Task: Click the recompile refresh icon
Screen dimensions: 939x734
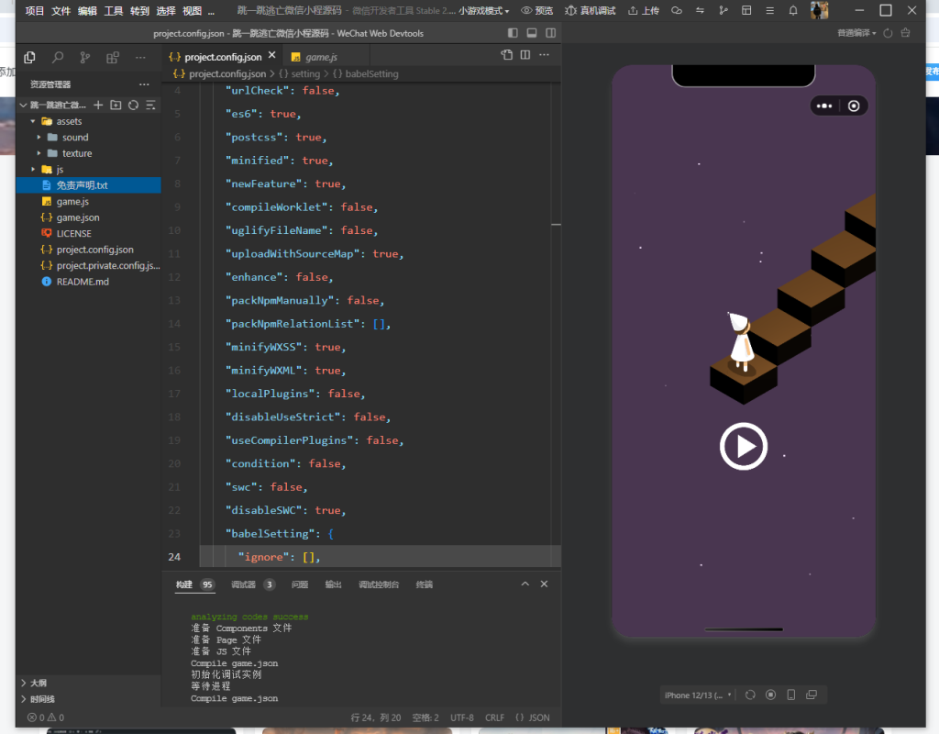Action: (x=888, y=33)
